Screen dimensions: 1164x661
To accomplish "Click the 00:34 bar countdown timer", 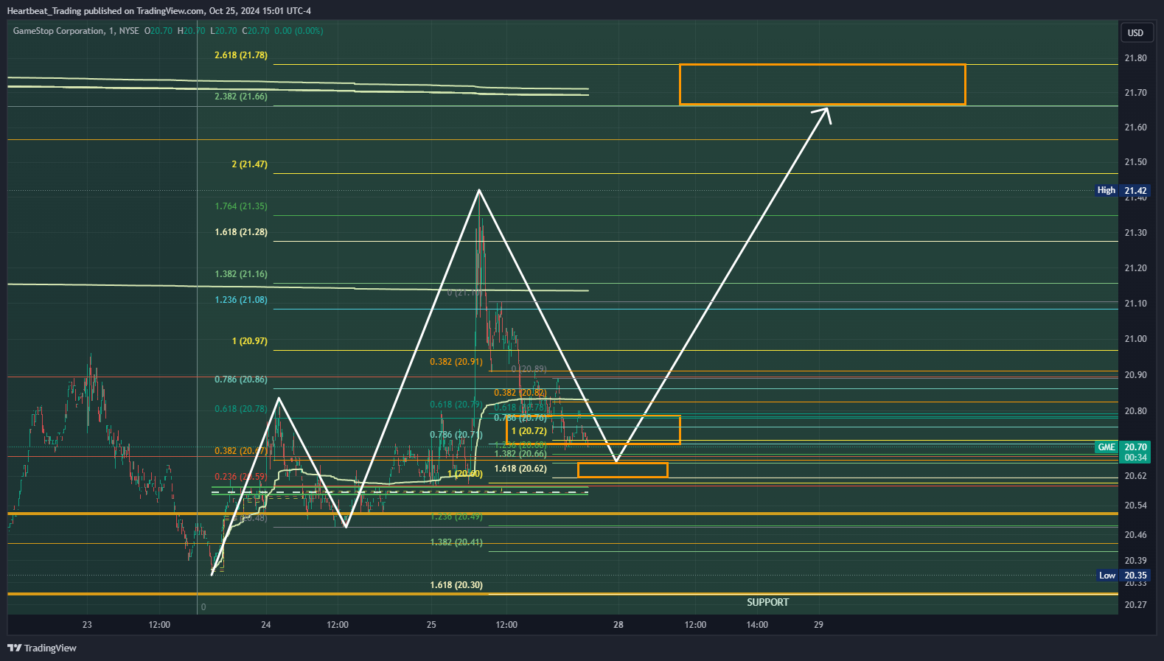I will tap(1135, 458).
